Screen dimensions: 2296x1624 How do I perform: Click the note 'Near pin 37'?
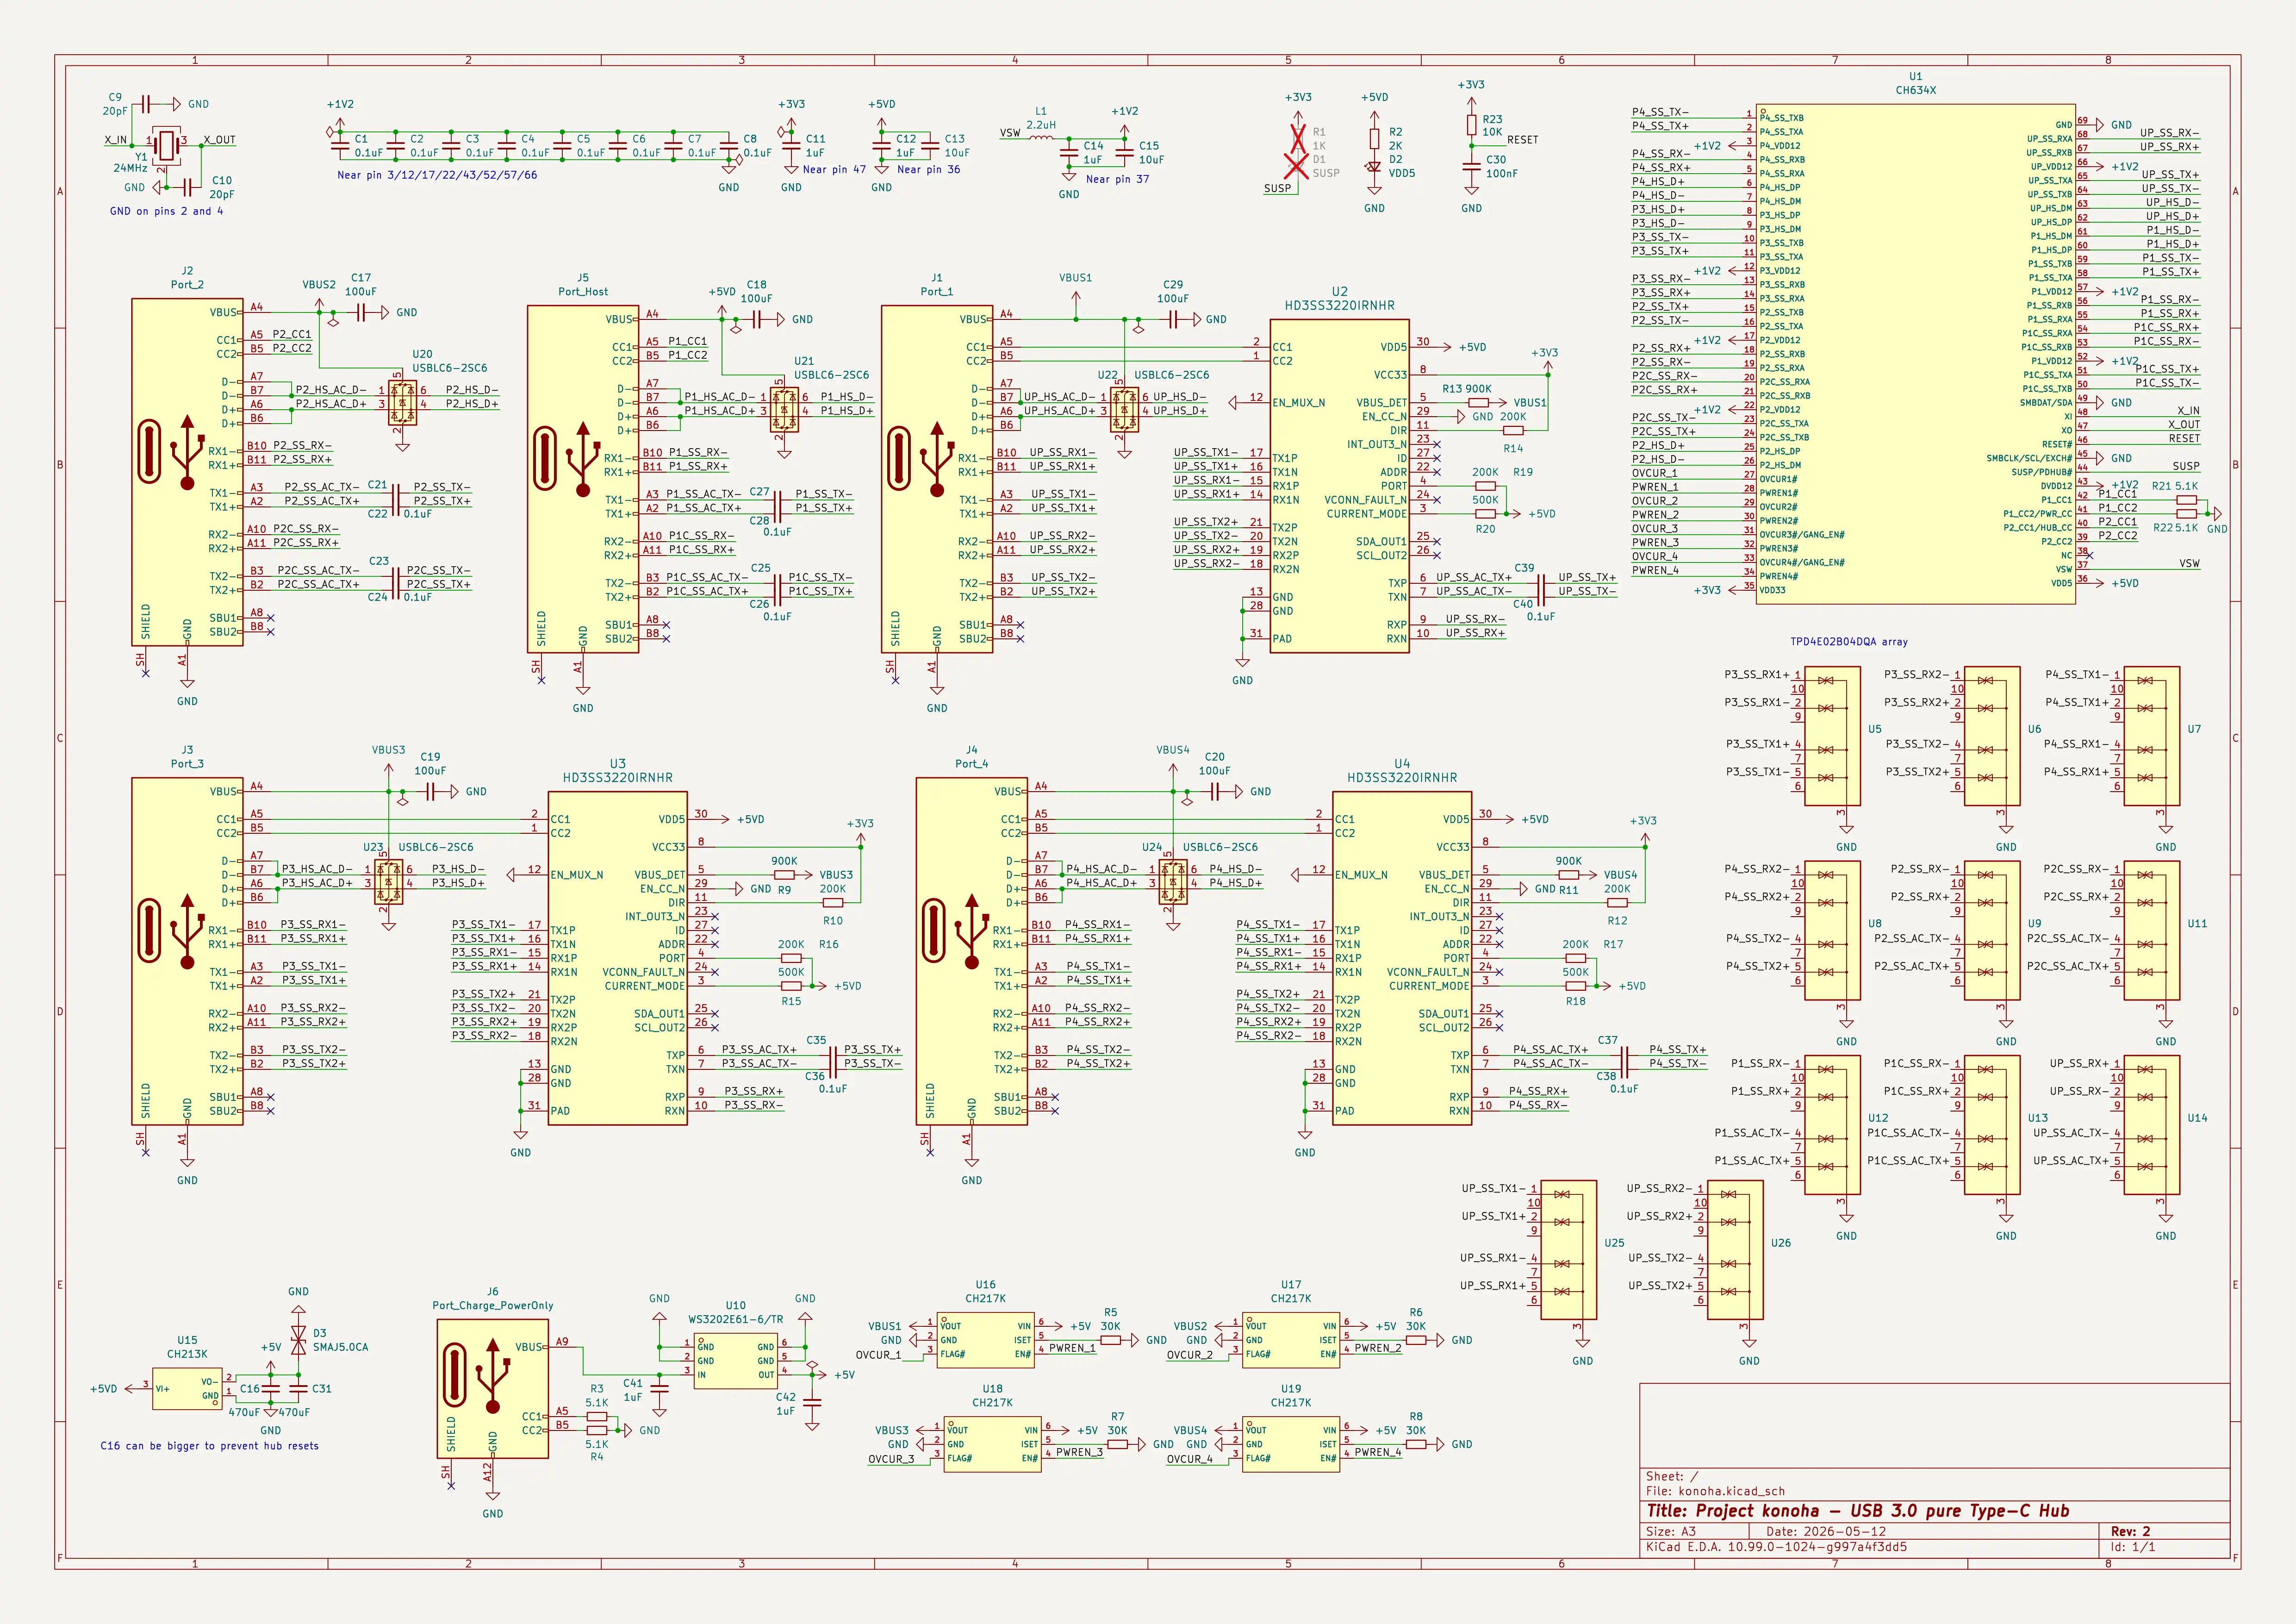click(x=1117, y=179)
